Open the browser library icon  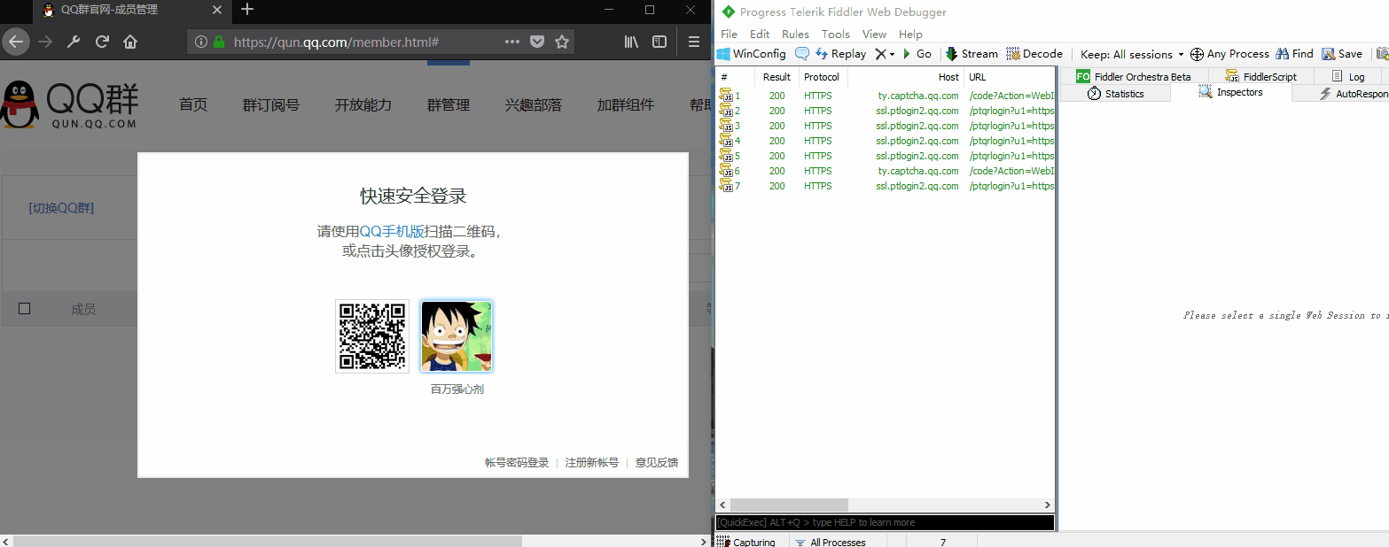[632, 42]
